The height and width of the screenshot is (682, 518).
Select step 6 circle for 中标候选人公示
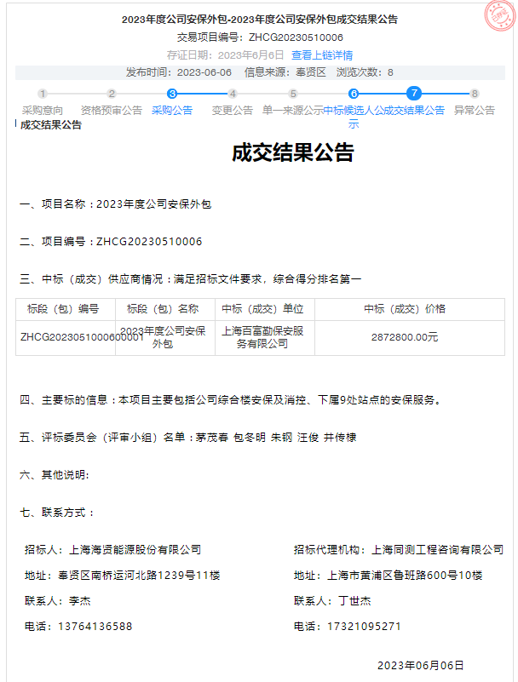point(354,94)
